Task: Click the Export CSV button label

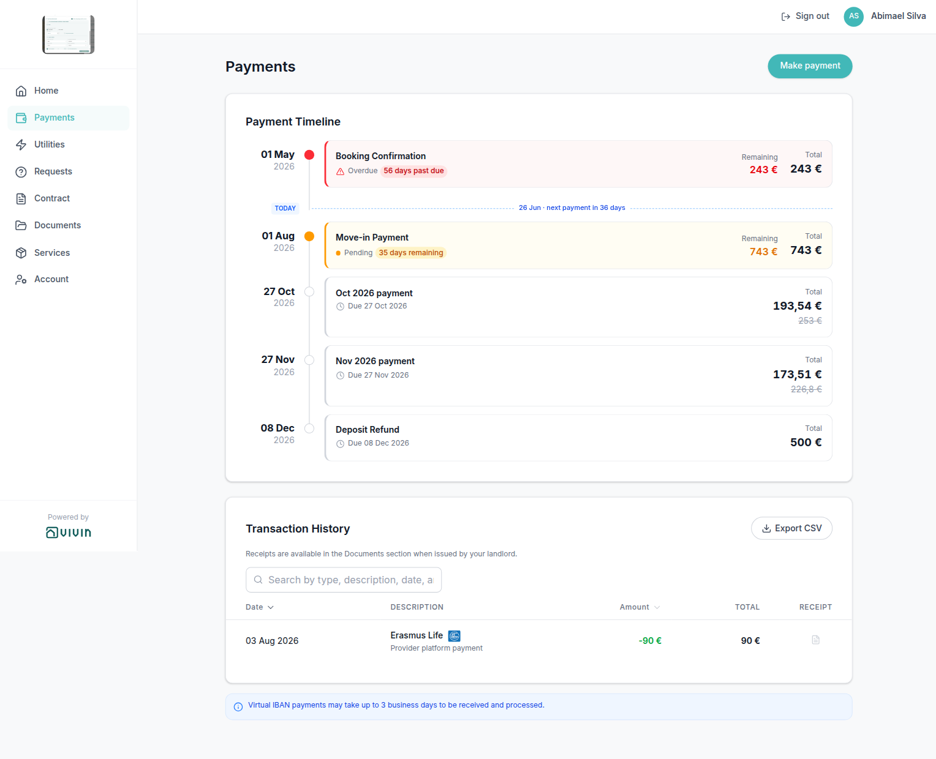Action: (x=798, y=529)
